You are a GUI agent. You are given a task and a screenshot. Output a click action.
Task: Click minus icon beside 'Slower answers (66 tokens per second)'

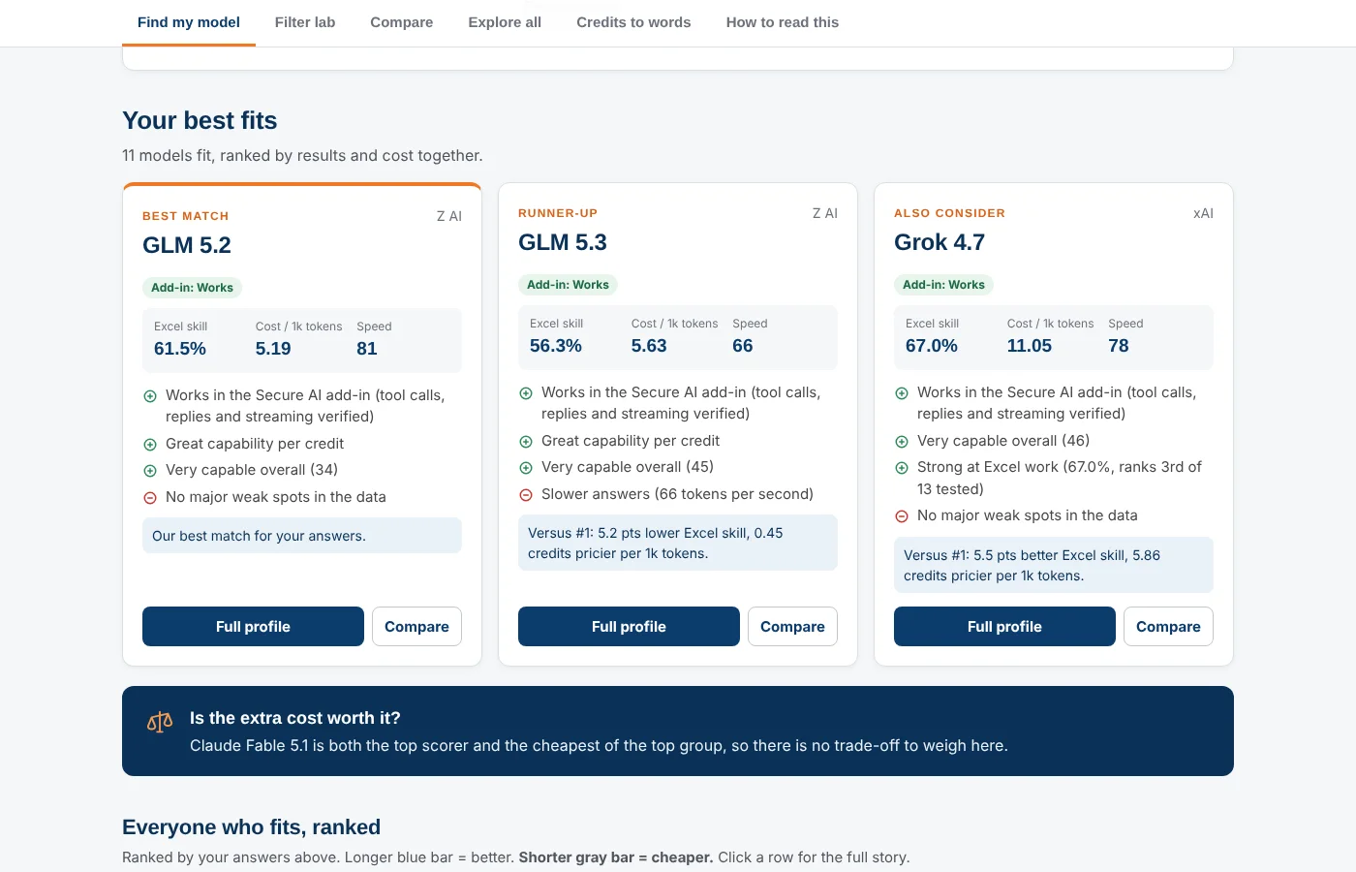(x=526, y=495)
